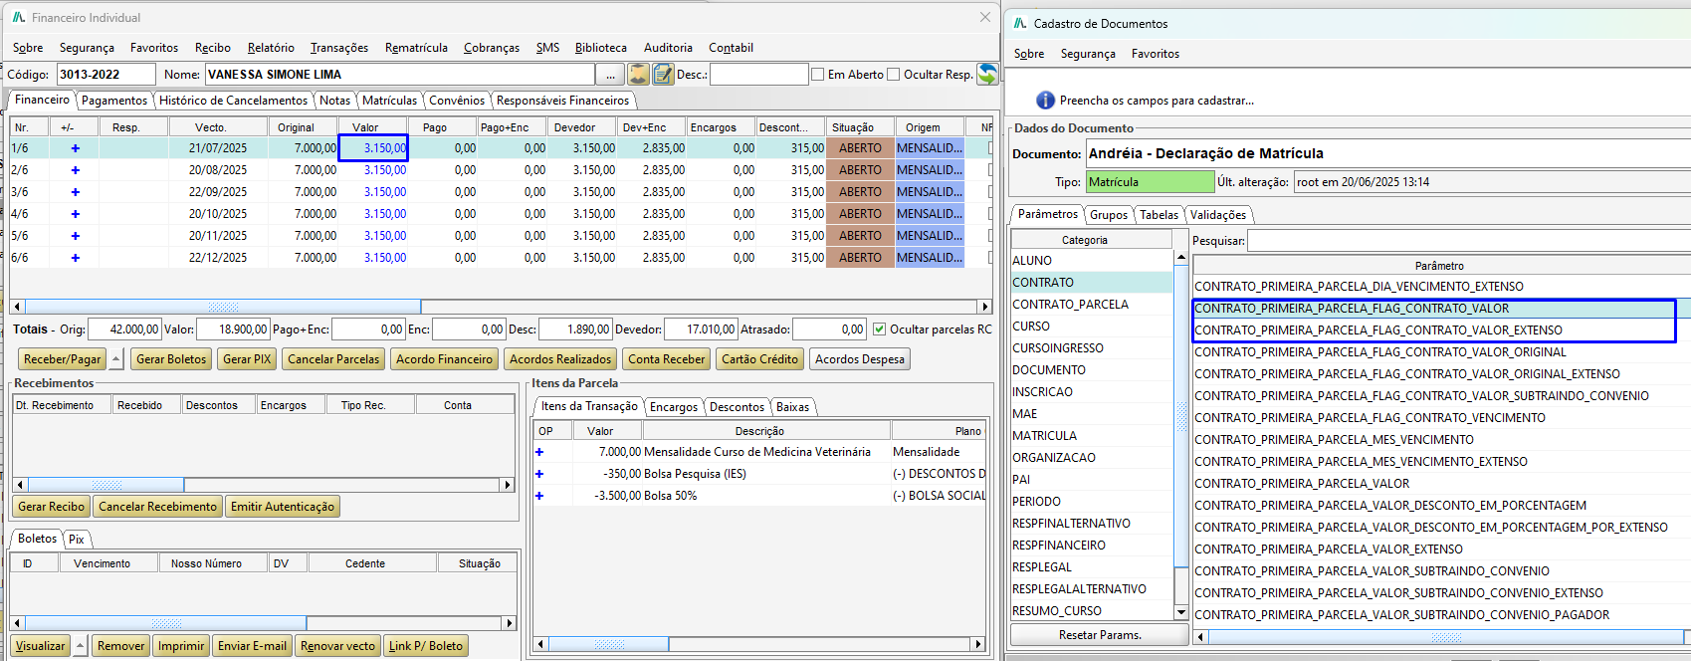Switch to the Encargos tab in Itens da Parcela
This screenshot has height=661, width=1691.
(674, 407)
